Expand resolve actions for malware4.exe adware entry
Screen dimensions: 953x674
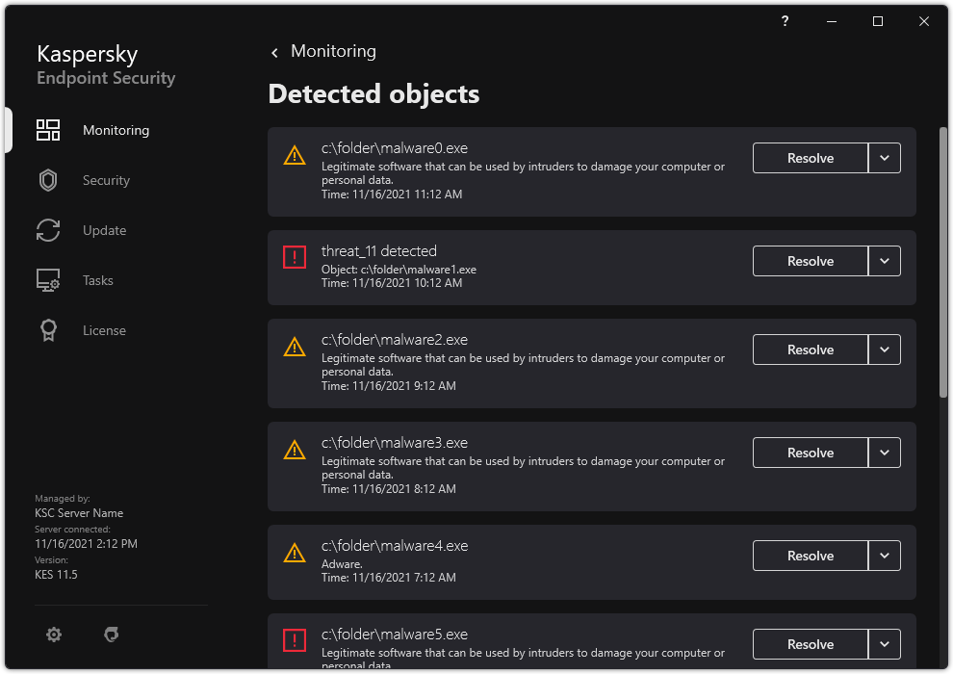pyautogui.click(x=884, y=556)
